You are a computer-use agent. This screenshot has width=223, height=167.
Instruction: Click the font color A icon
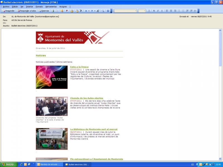tap(149, 11)
